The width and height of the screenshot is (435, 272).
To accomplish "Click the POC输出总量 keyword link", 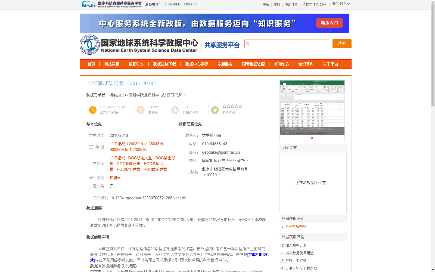I will (x=128, y=169).
